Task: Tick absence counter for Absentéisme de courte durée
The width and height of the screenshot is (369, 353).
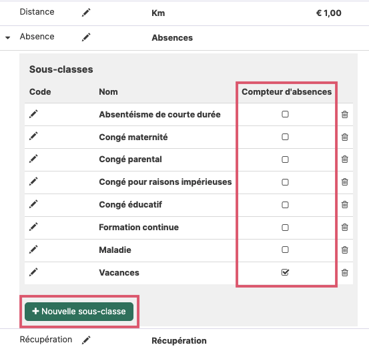Action: click(285, 114)
